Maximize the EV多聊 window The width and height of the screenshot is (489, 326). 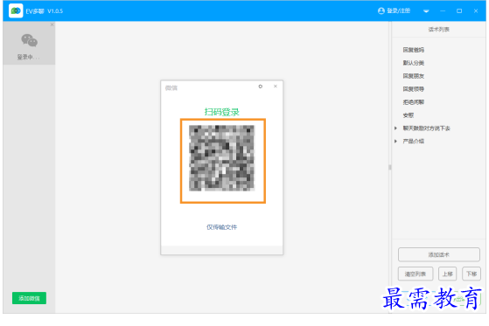click(x=459, y=10)
